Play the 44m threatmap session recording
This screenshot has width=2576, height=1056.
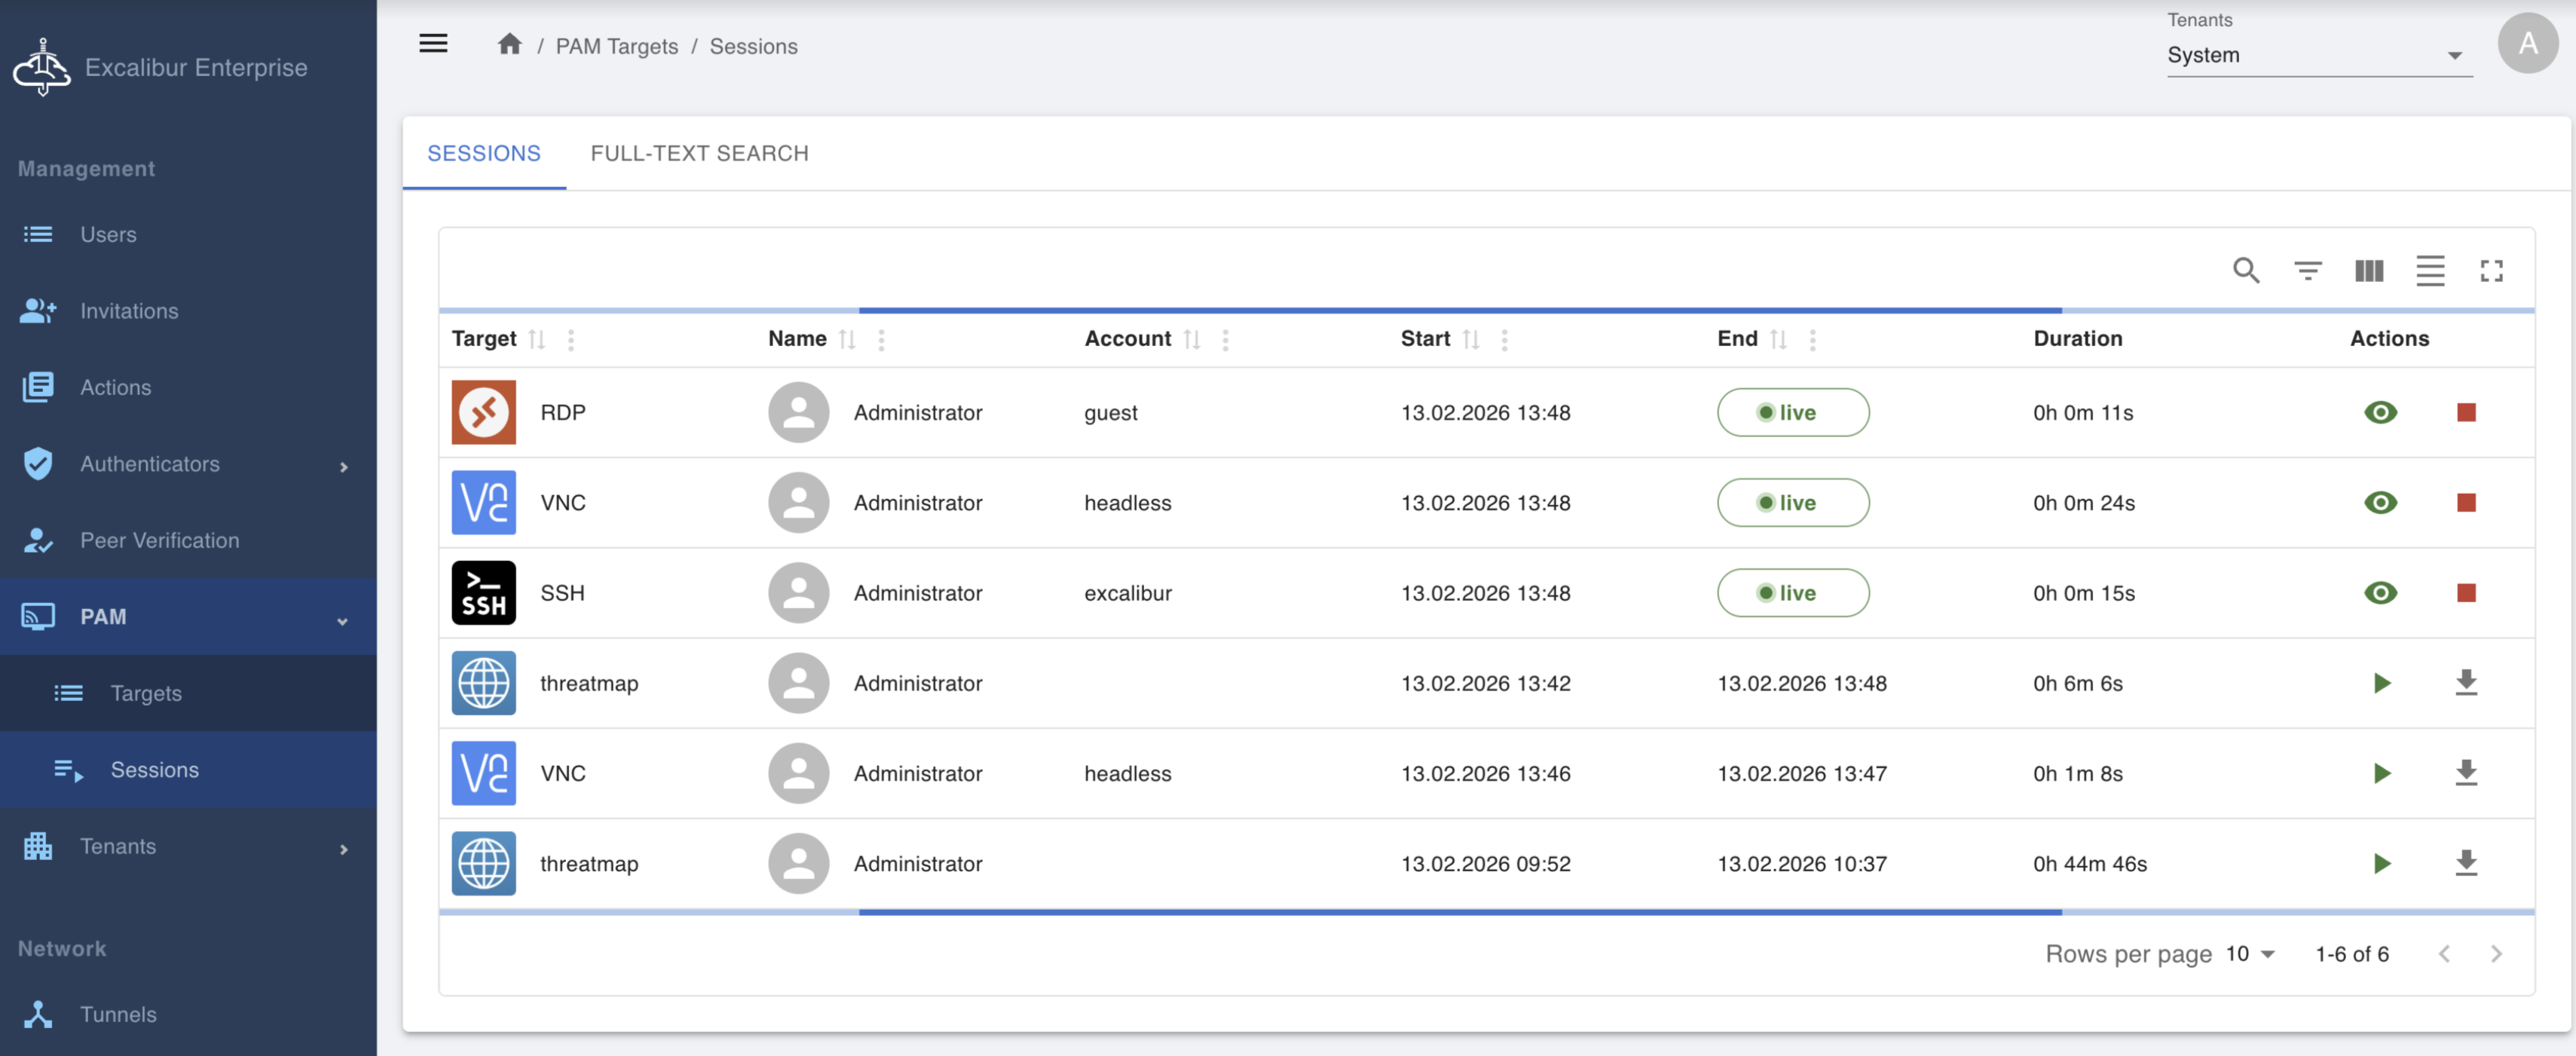coord(2381,863)
